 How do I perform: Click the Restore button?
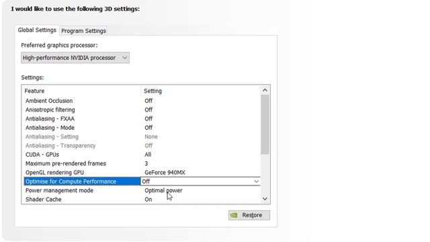point(249,215)
